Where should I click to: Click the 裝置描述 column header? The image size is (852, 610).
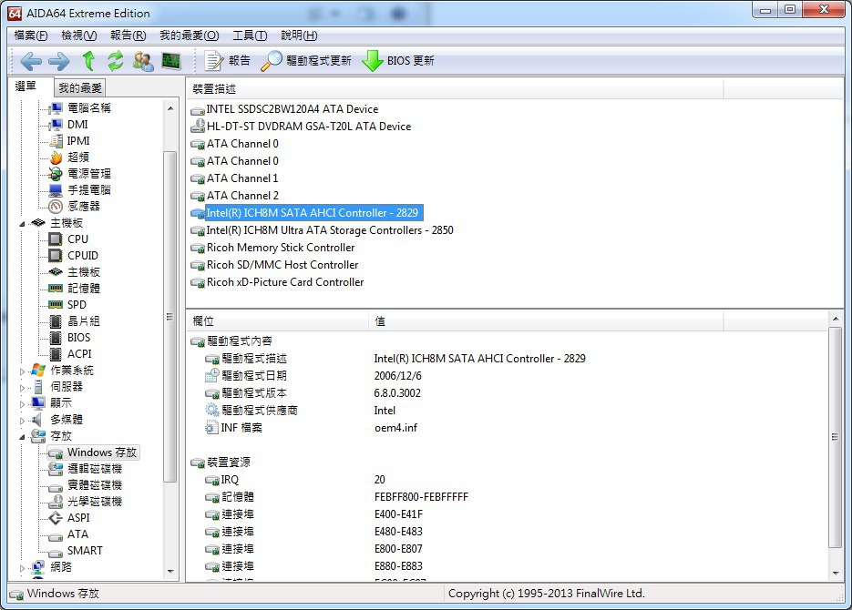456,89
